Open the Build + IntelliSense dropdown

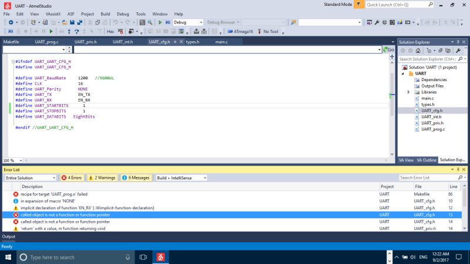[x=205, y=178]
